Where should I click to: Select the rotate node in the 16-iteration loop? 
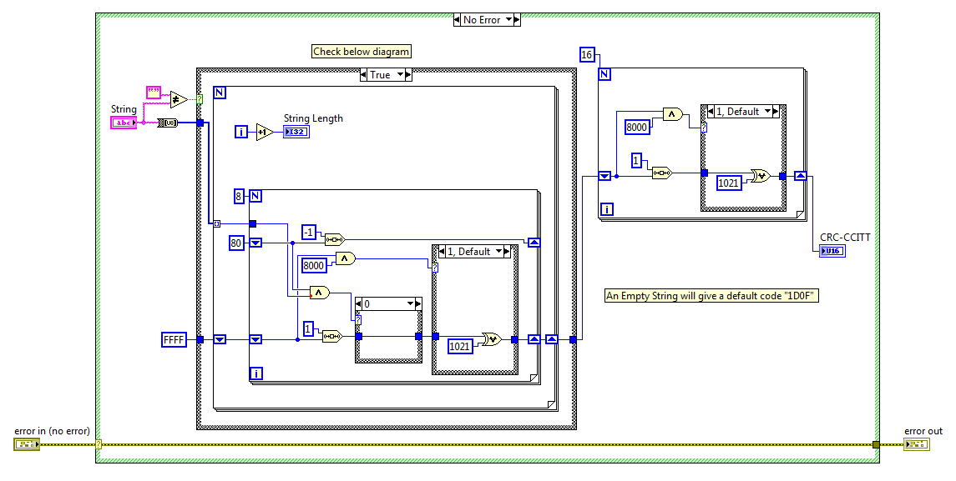coord(662,173)
